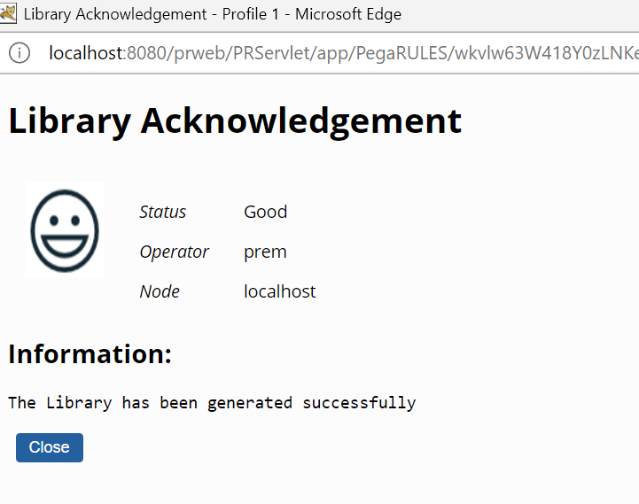639x504 pixels.
Task: Click the Information heading
Action: (90, 353)
